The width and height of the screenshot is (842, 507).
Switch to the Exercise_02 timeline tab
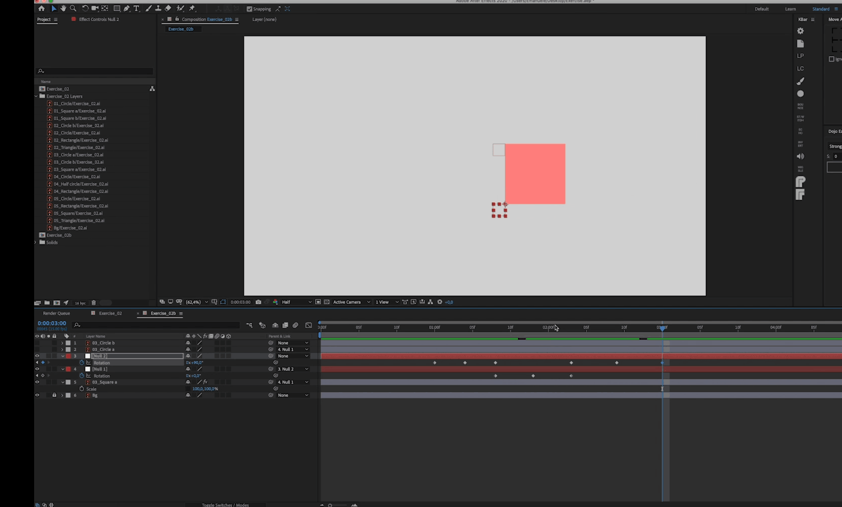[110, 313]
